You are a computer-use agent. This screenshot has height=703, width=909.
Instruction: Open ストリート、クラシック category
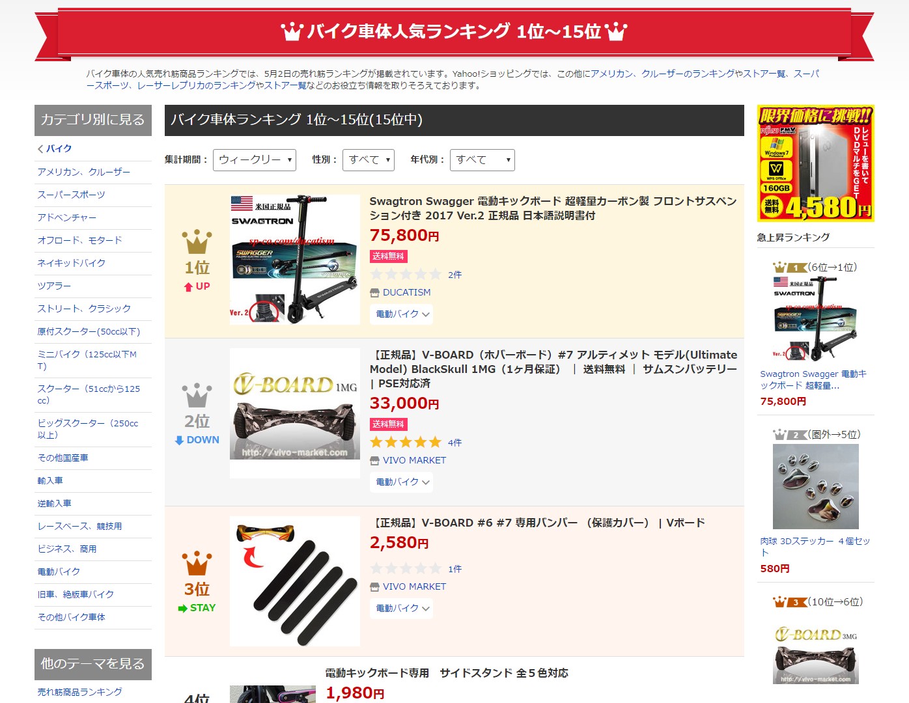[84, 309]
